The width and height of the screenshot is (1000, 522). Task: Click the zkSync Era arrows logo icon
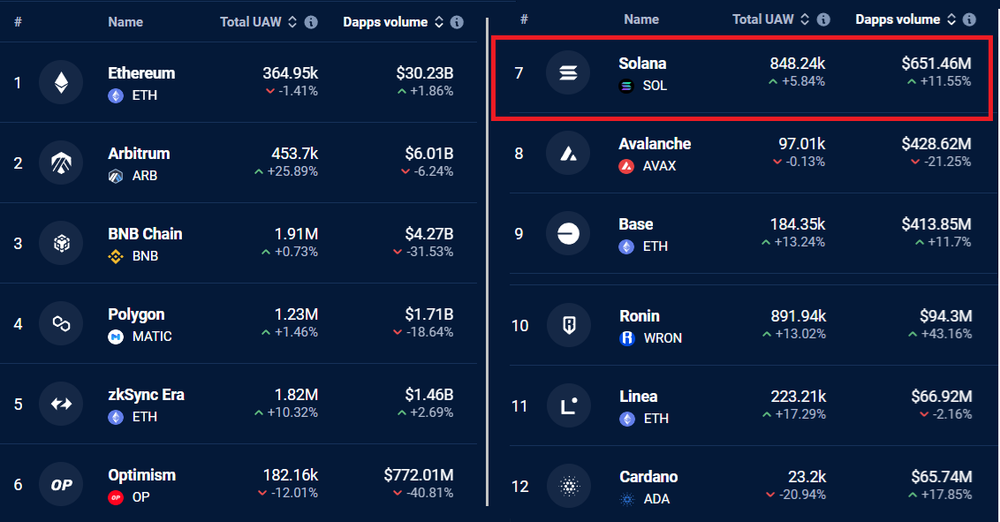61,404
